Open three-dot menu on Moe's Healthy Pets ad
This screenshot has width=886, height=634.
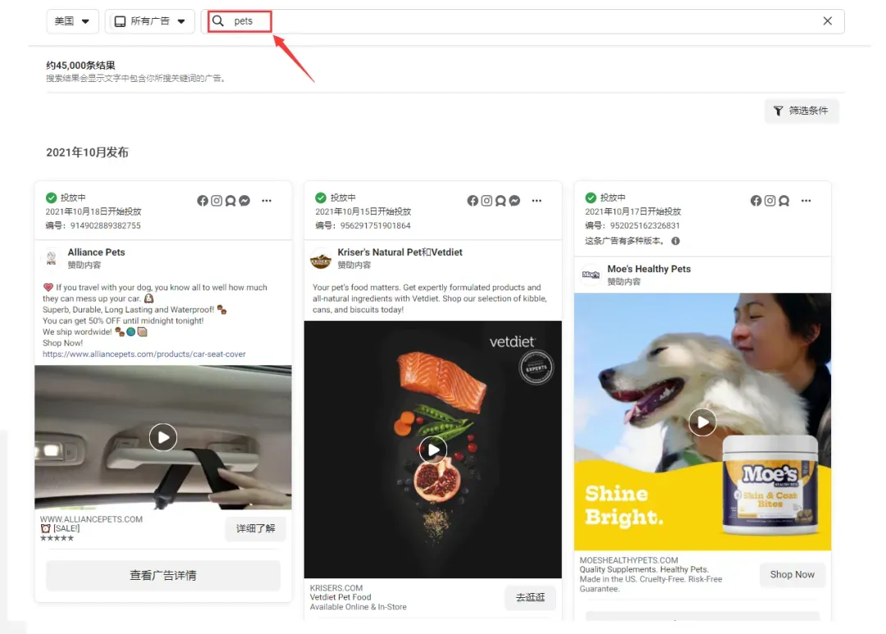806,201
